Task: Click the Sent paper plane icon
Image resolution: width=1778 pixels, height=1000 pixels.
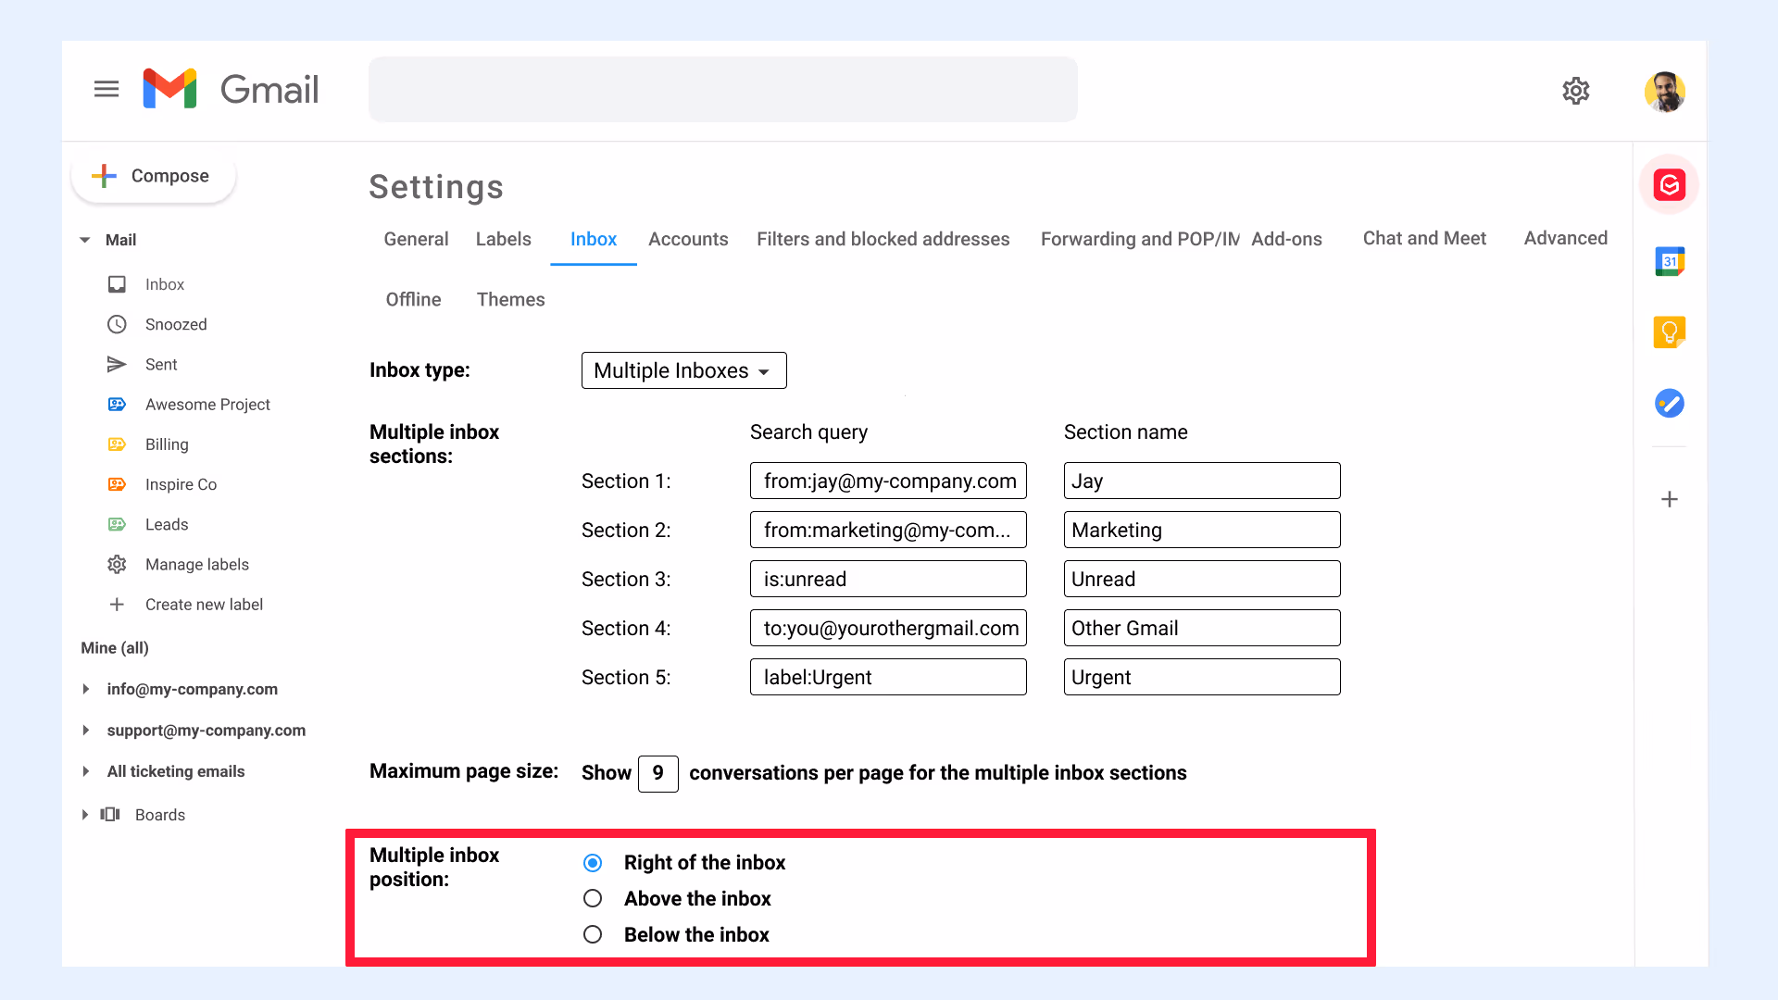Action: 117,364
